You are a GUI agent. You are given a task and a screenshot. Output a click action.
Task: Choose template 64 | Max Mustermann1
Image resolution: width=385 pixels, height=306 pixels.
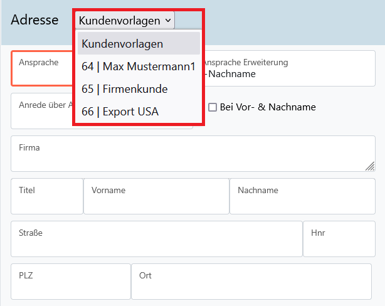point(138,66)
